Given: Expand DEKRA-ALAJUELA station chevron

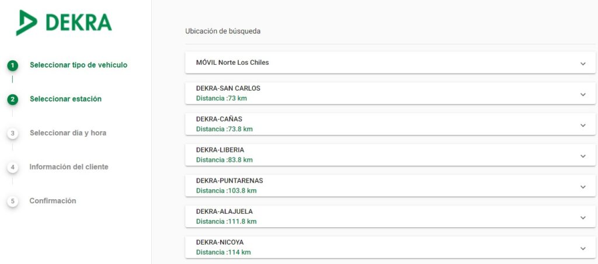Looking at the screenshot, I should tap(583, 217).
